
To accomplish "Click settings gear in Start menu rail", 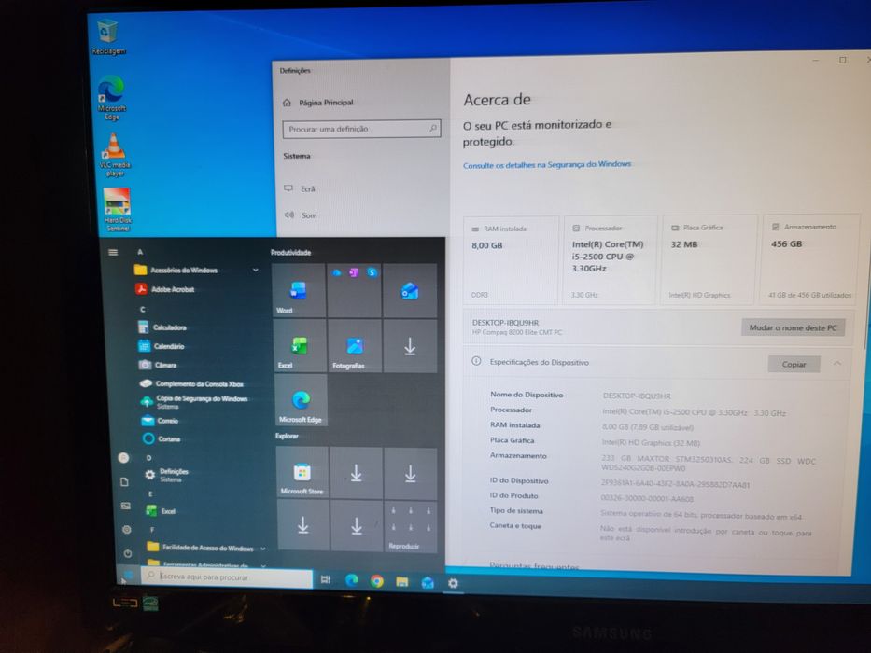I will coord(127,529).
